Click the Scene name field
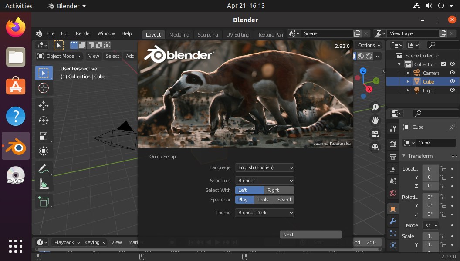Viewport: 460px width, 261px height. 327,33
